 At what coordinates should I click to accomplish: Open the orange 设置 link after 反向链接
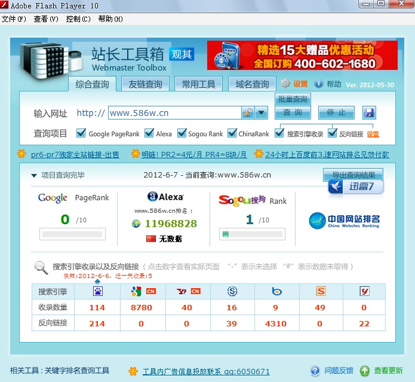click(373, 135)
